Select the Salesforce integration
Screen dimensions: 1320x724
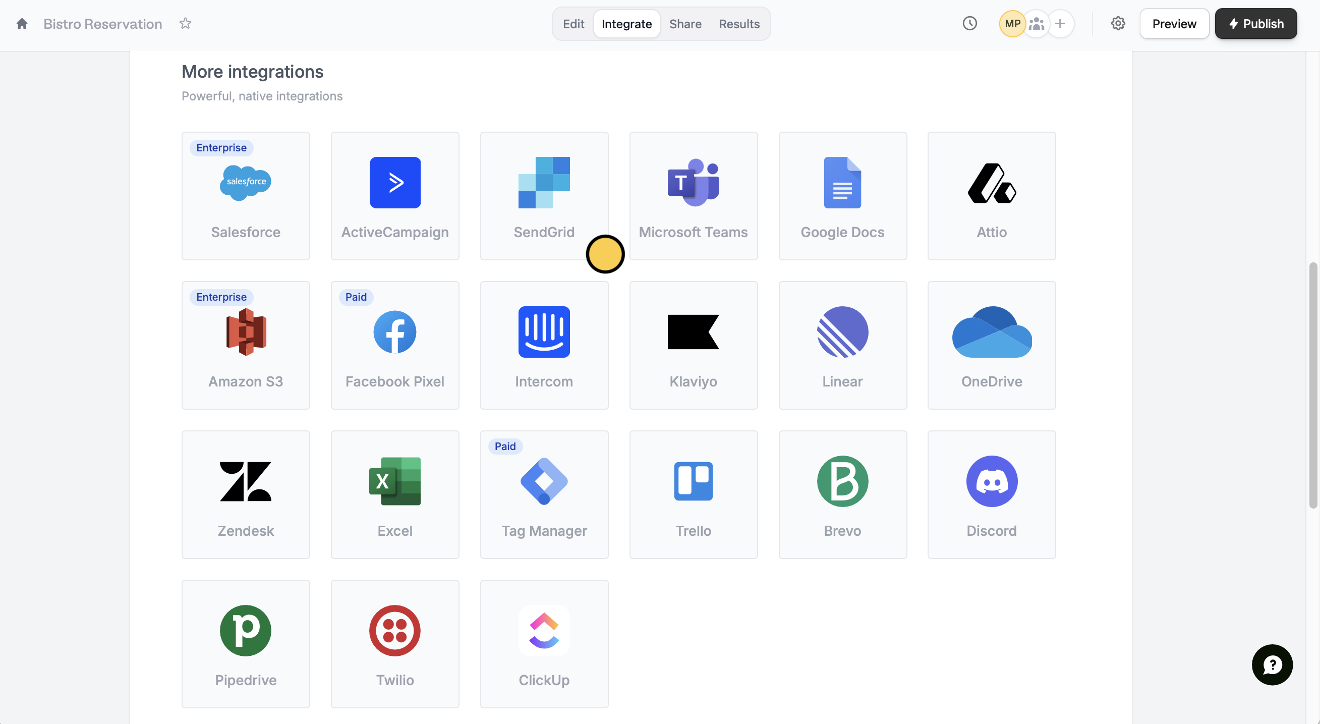tap(246, 196)
